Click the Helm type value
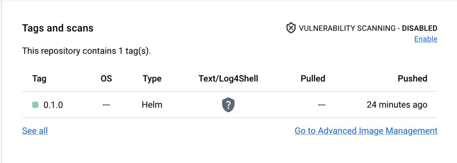 [x=152, y=105]
